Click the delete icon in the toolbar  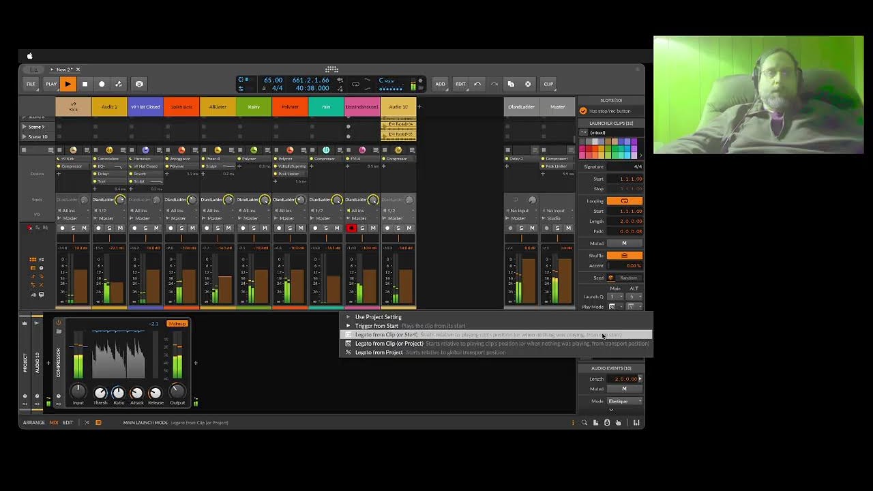point(528,84)
